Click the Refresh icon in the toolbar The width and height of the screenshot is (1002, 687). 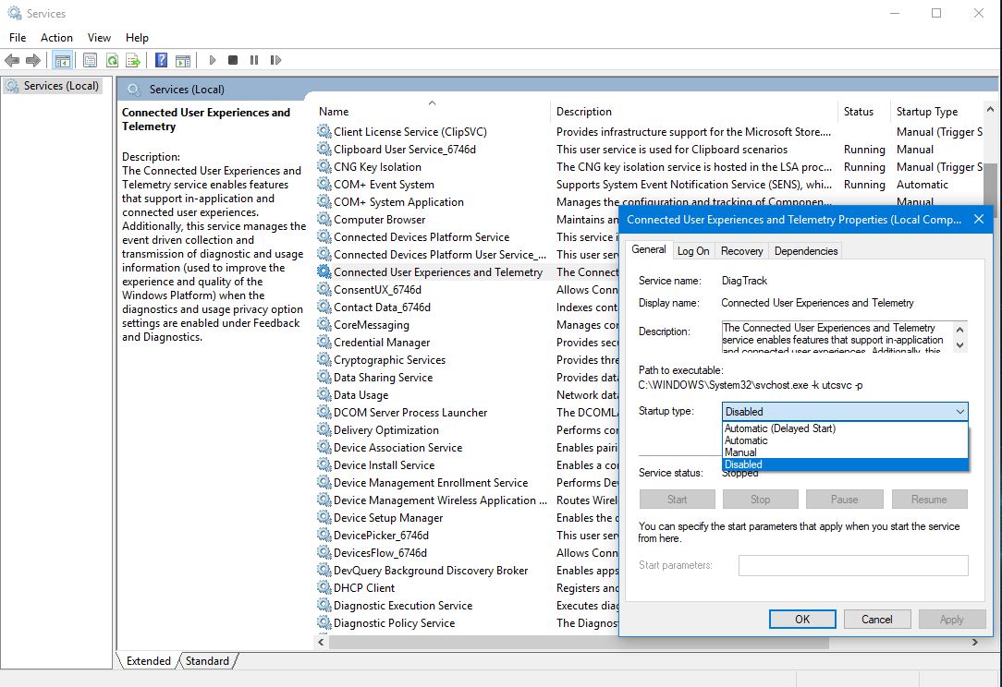point(113,60)
